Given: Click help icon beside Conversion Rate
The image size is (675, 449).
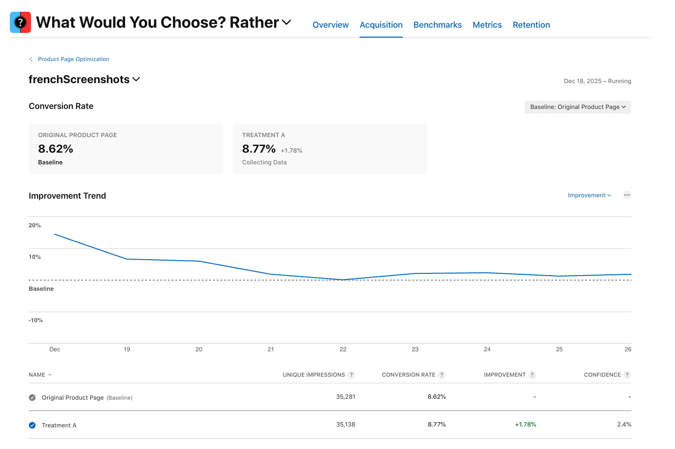Looking at the screenshot, I should (441, 375).
